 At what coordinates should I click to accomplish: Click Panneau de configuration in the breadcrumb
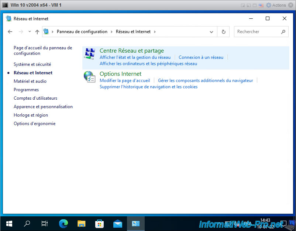tap(82, 32)
